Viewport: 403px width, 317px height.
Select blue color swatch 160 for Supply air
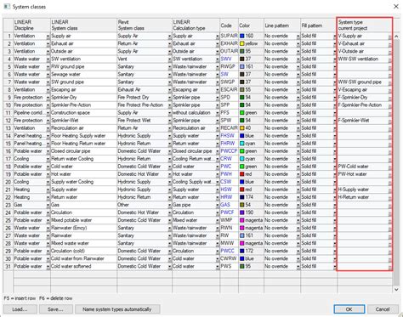tap(241, 36)
